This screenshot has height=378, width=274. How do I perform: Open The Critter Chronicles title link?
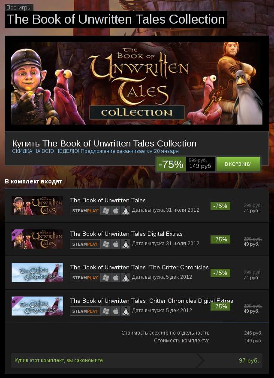coord(139,267)
